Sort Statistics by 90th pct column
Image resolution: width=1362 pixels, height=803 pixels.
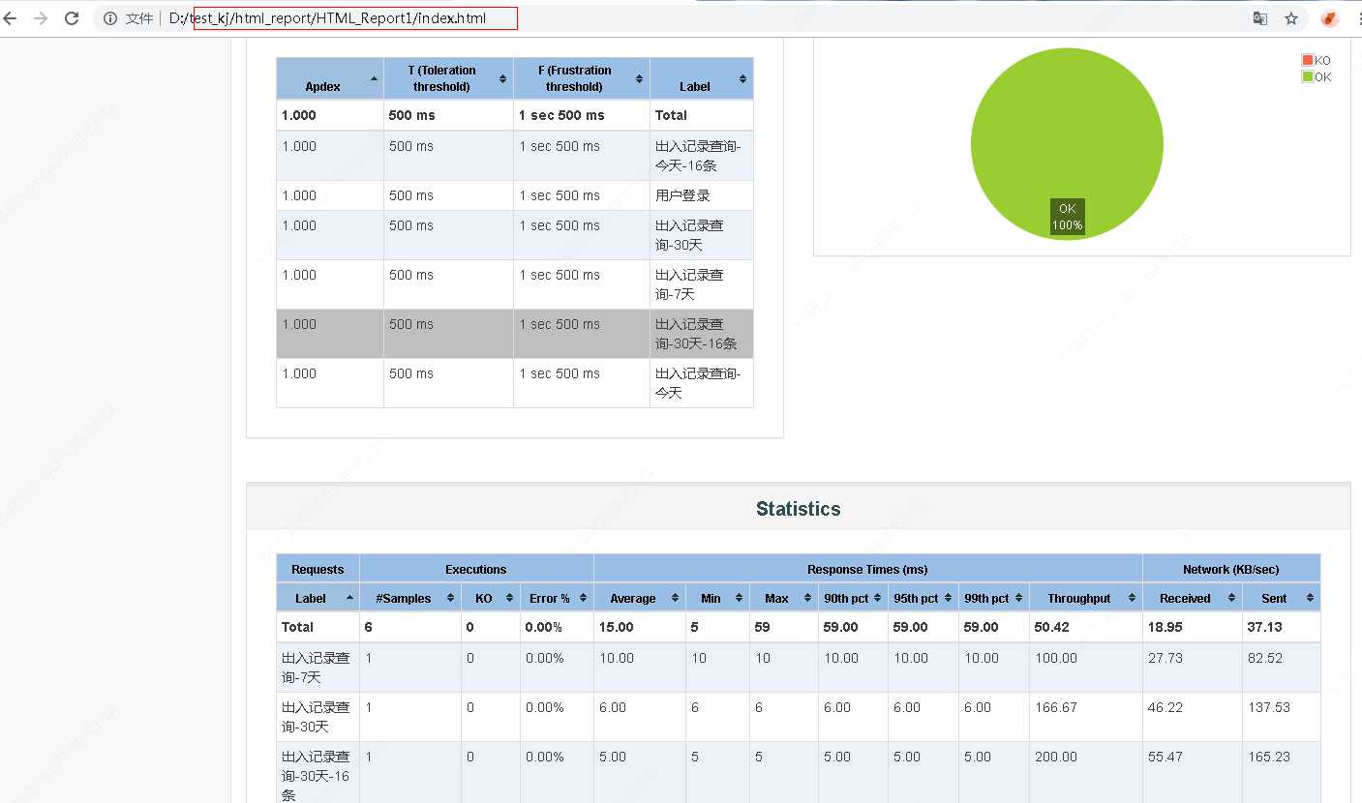pos(853,598)
